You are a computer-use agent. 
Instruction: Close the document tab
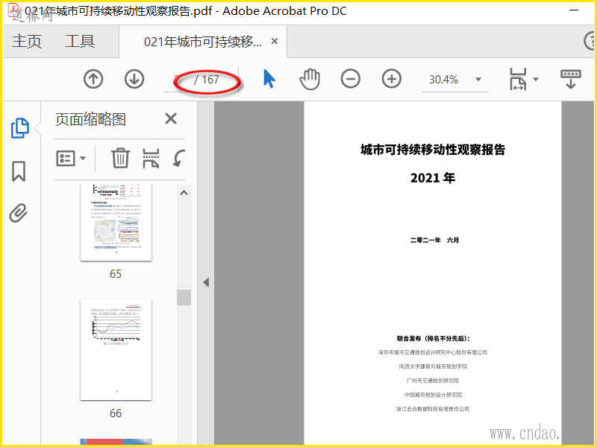[x=275, y=41]
